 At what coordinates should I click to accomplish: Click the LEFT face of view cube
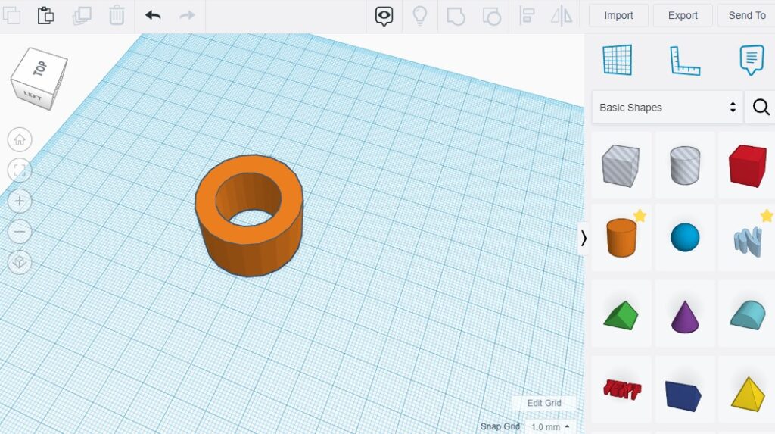[x=32, y=96]
